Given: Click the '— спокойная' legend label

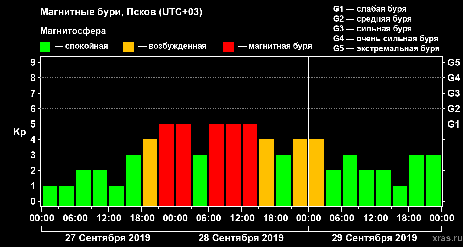Looking at the screenshot, I should pyautogui.click(x=81, y=46).
